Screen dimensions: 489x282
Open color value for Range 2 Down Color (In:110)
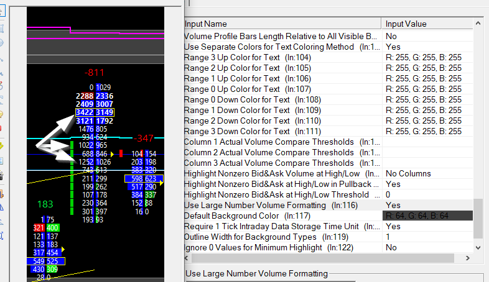click(x=427, y=121)
